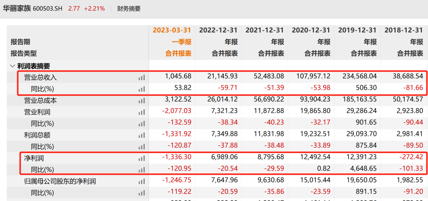Click total profit value 19,232.51
Screen dimensions: 428x201
coord(315,134)
